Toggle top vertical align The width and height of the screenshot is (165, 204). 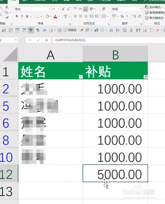tap(75, 9)
